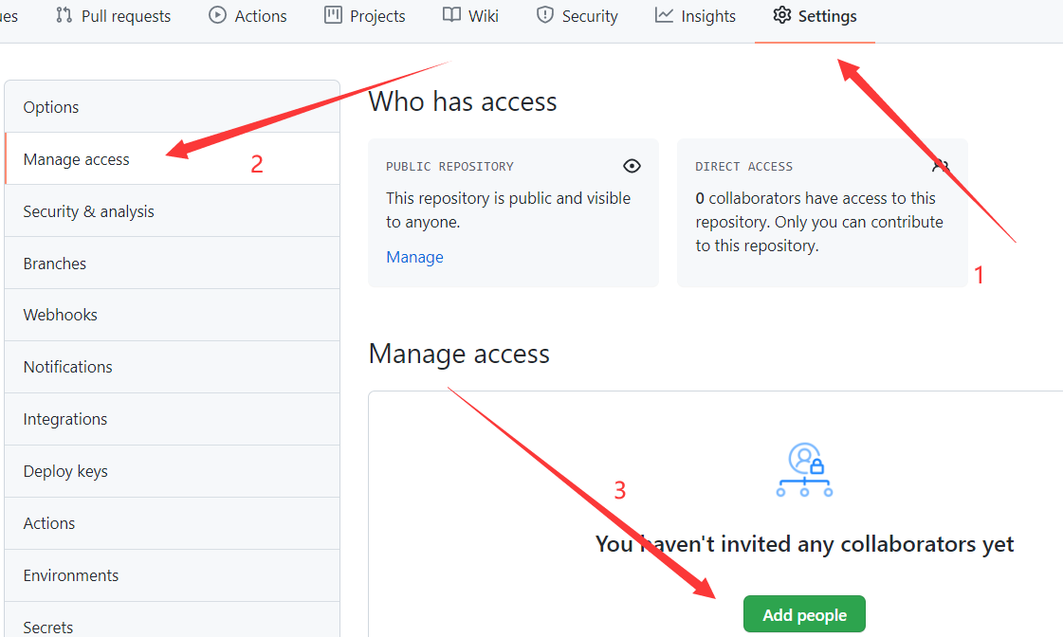Click the Wiki book icon
The height and width of the screenshot is (637, 1063).
point(451,15)
